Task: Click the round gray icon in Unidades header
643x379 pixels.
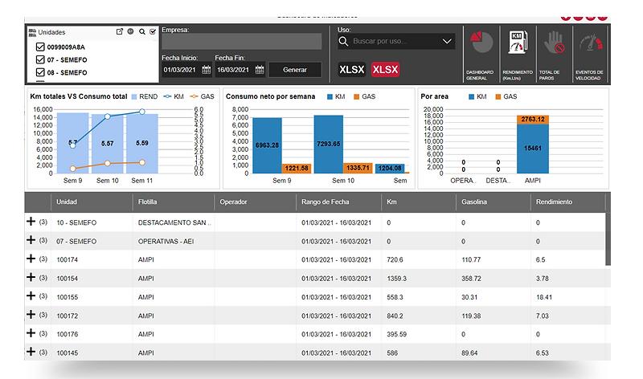Action: [x=130, y=31]
